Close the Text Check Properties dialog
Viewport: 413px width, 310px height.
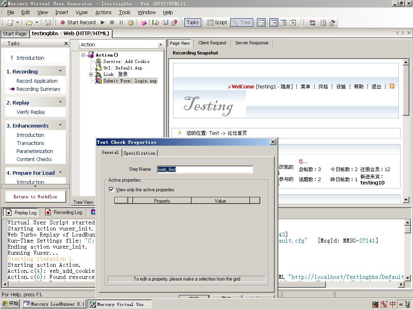(x=273, y=142)
